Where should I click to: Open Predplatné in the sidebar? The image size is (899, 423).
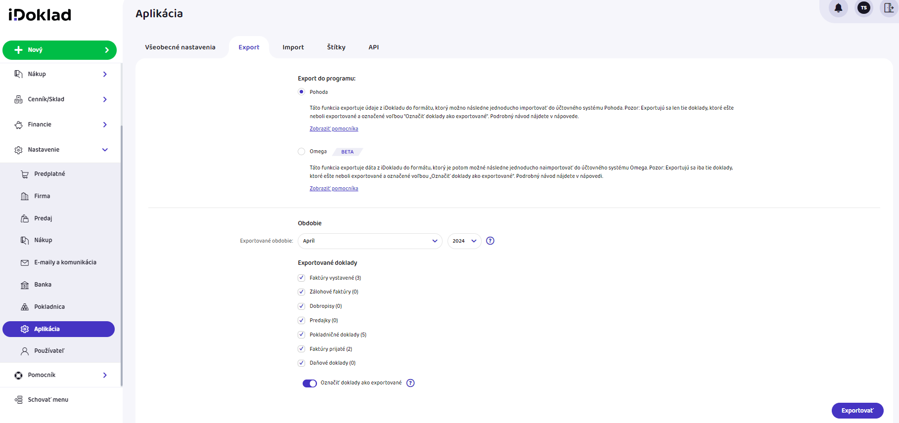(49, 174)
